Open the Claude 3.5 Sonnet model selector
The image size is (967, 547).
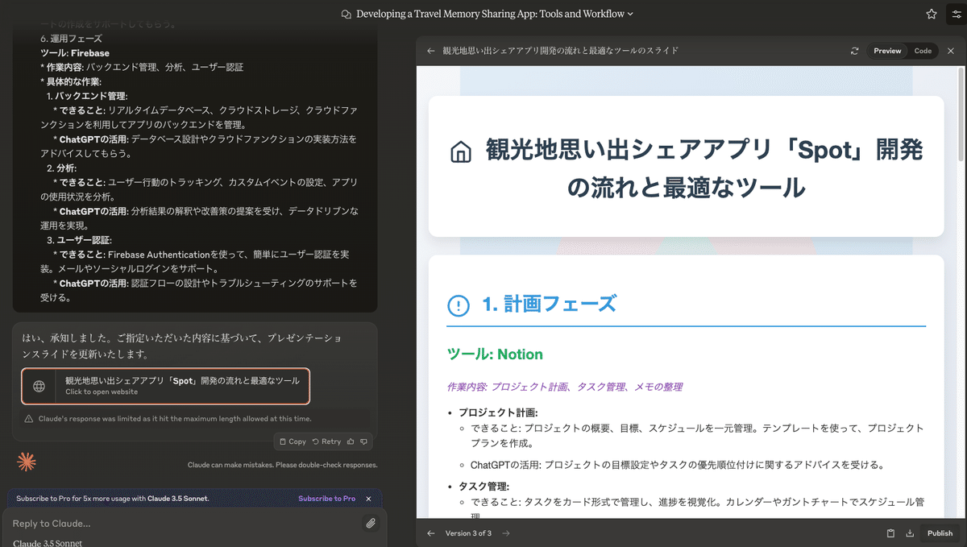[x=48, y=543]
